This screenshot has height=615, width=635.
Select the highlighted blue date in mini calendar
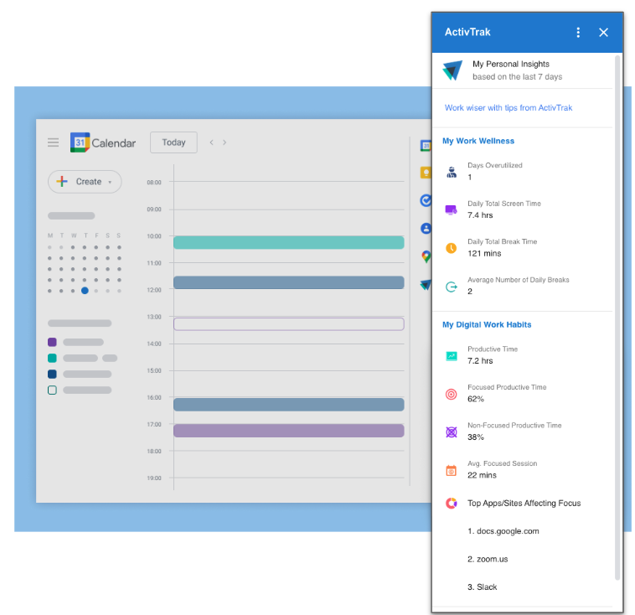[x=85, y=291]
